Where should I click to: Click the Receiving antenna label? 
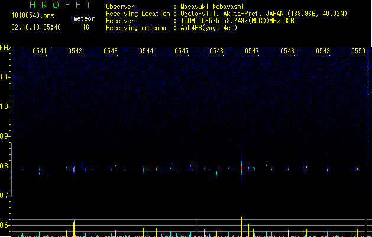tap(136, 28)
